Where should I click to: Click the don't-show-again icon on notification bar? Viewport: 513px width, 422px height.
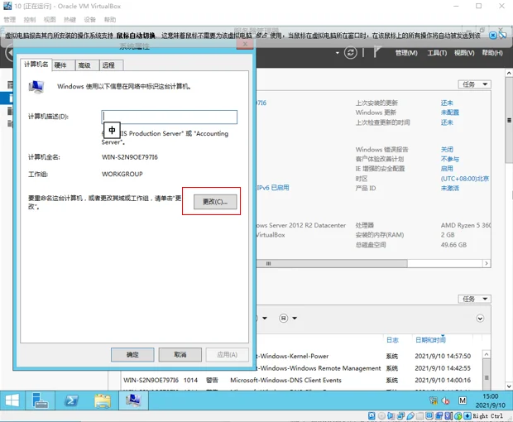[502, 35]
